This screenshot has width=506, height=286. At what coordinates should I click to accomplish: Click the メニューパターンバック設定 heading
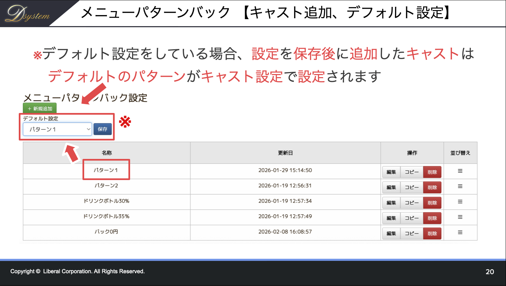pyautogui.click(x=85, y=98)
